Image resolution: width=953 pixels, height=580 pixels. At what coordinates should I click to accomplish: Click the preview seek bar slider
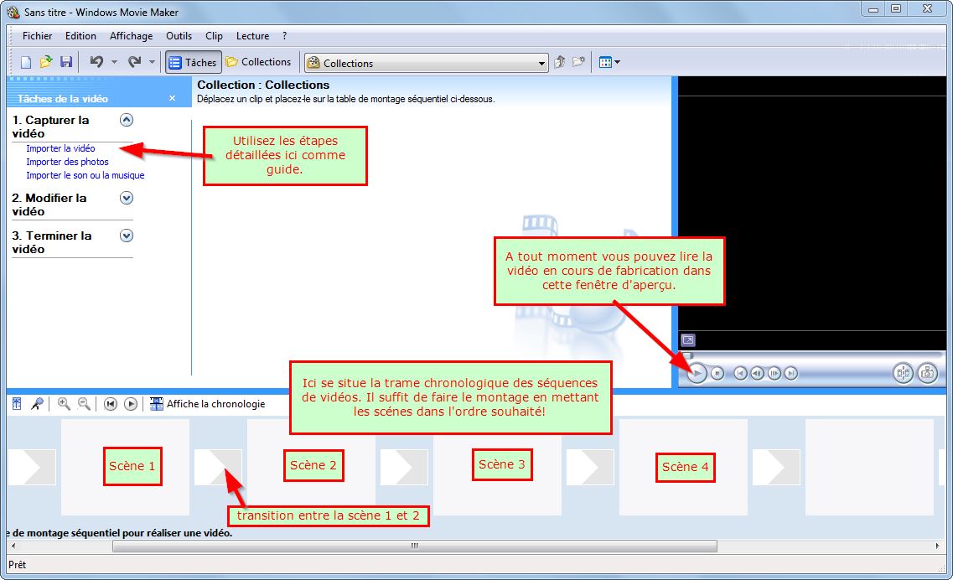click(x=686, y=355)
